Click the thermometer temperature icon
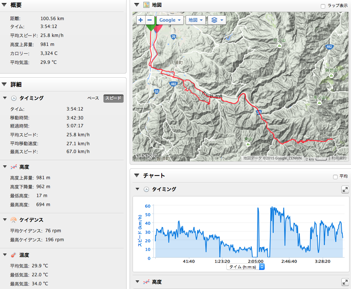 pos(14,255)
